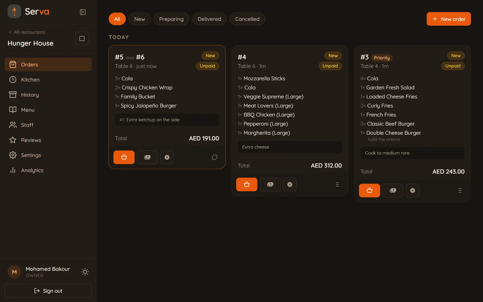This screenshot has height=302, width=483.
Task: Click the Mohamed Bakour profile avatar
Action: coord(14,272)
